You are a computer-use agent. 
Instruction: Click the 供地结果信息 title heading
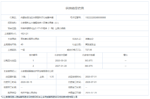(75, 8)
